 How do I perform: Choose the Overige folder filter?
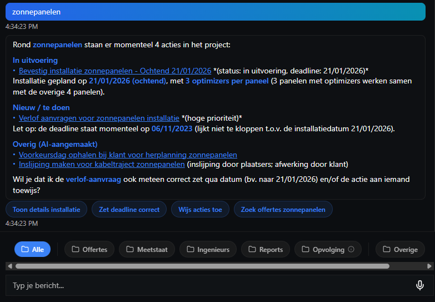[400, 250]
